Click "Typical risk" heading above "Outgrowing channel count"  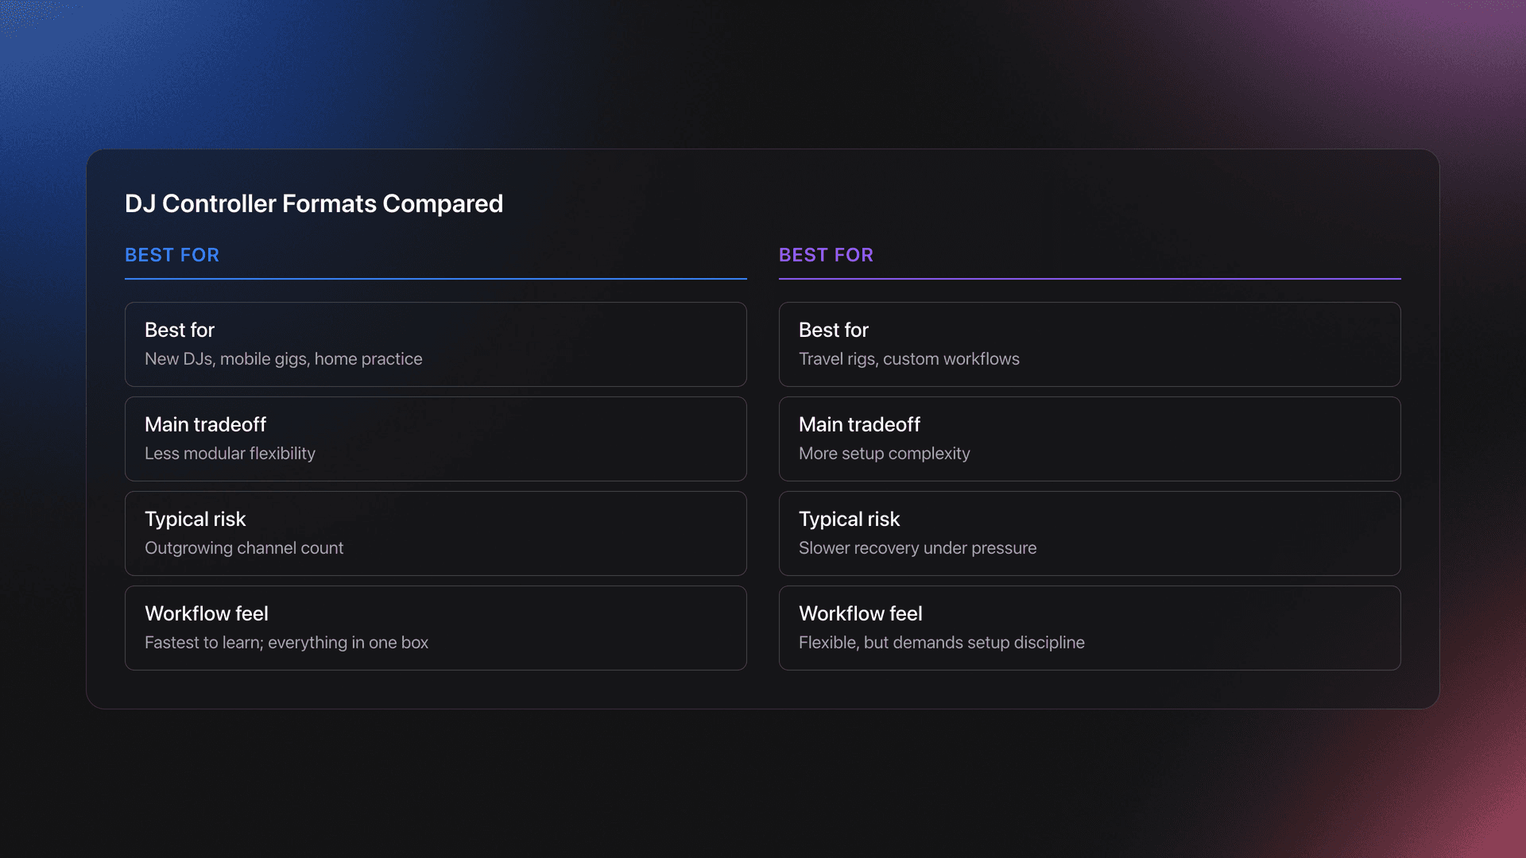tap(195, 519)
